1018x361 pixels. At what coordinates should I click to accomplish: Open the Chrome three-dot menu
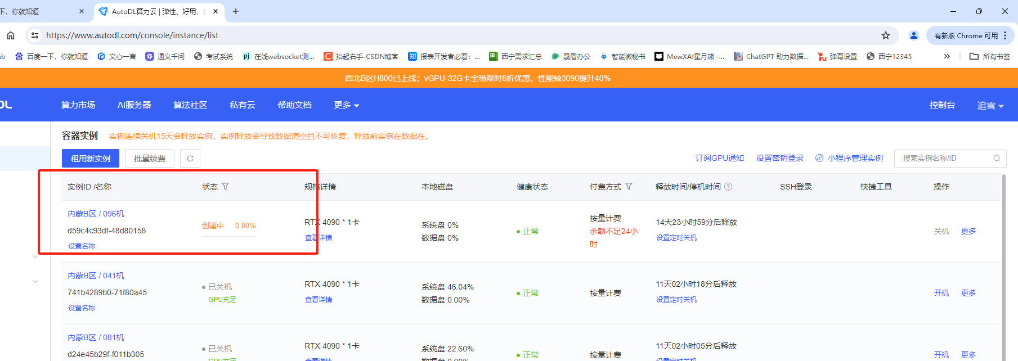[1005, 35]
